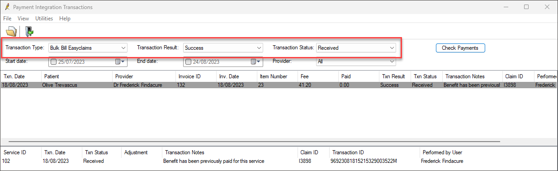558x171 pixels.
Task: Maximize the Payment Integration Transactions window
Action: pos(526,7)
